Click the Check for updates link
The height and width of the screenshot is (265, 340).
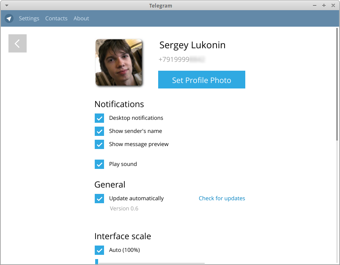[222, 199]
